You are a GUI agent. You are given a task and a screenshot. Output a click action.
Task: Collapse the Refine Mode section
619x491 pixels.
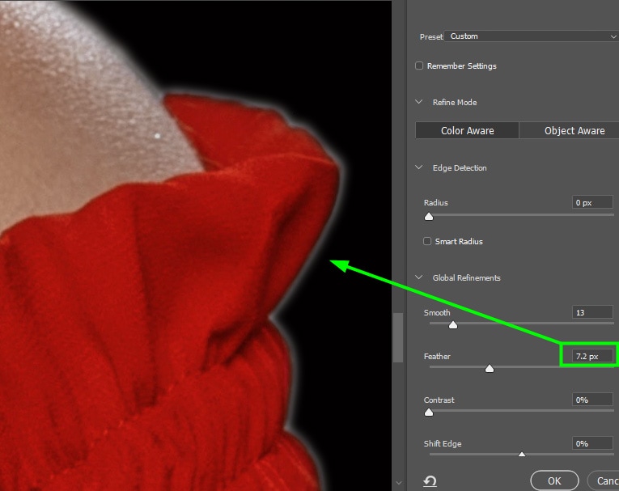tap(419, 102)
